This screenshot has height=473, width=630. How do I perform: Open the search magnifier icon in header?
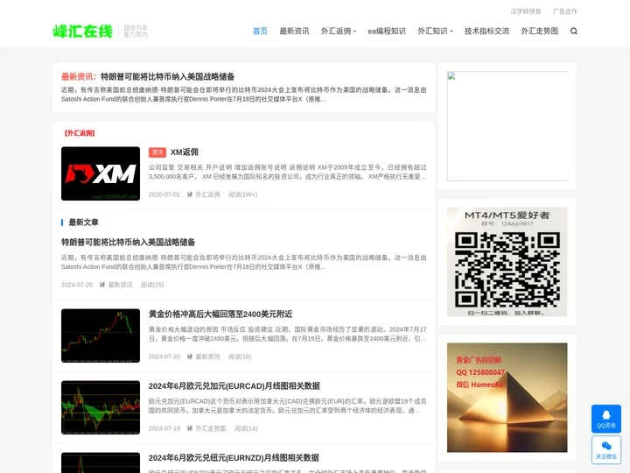coord(573,31)
